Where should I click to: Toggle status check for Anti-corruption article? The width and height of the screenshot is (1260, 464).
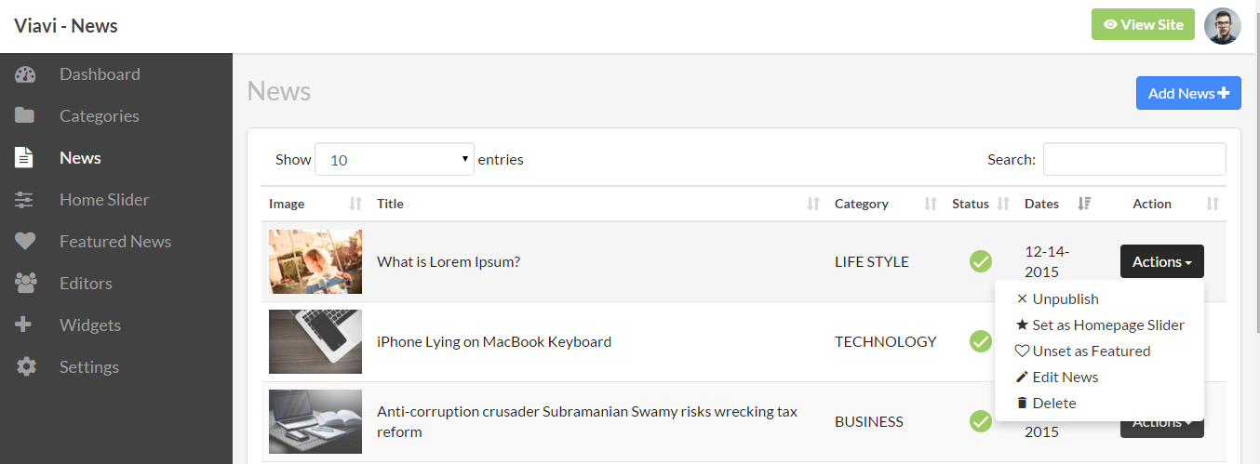tap(981, 422)
